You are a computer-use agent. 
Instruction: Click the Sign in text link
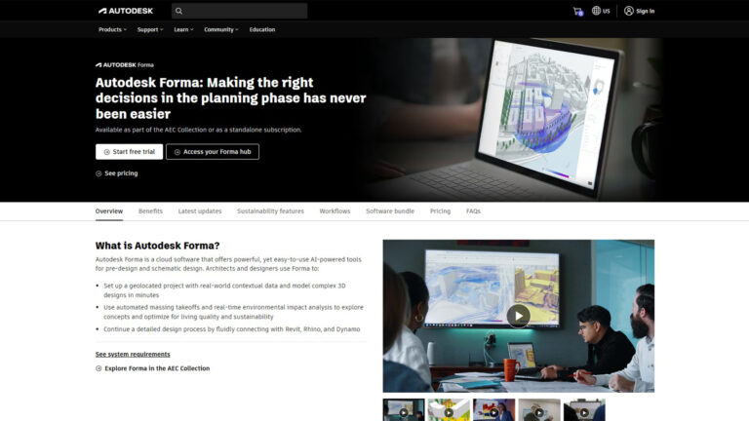(x=646, y=11)
